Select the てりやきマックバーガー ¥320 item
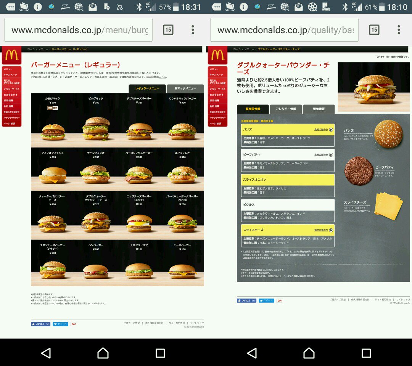The width and height of the screenshot is (412, 366). pos(182,120)
